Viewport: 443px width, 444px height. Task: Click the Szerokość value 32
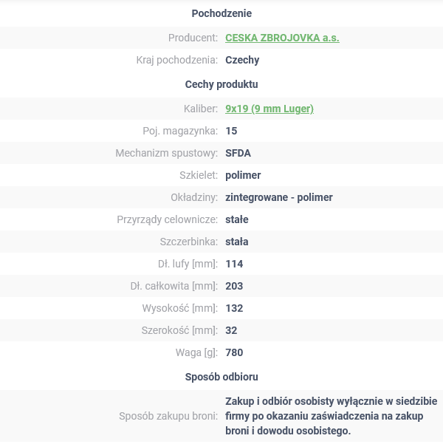[x=231, y=330]
